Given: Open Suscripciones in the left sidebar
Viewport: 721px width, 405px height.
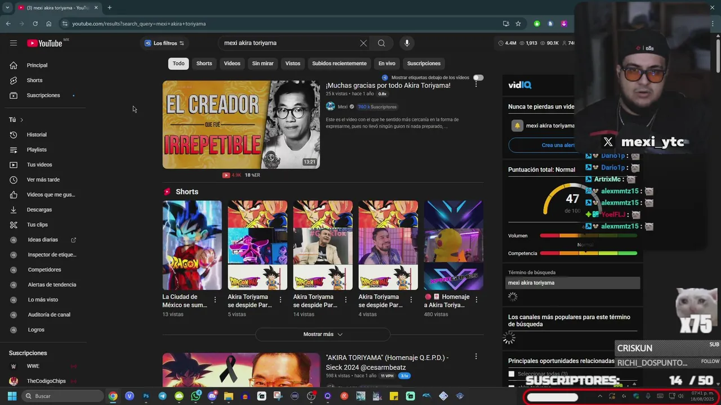Looking at the screenshot, I should point(43,95).
